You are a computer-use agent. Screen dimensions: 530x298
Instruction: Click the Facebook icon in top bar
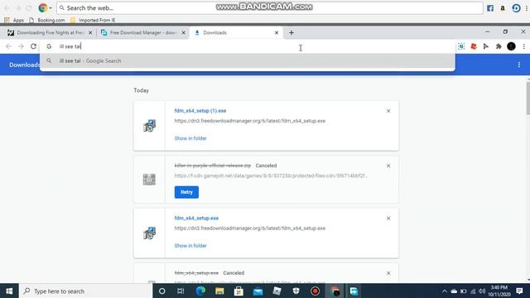(x=490, y=8)
